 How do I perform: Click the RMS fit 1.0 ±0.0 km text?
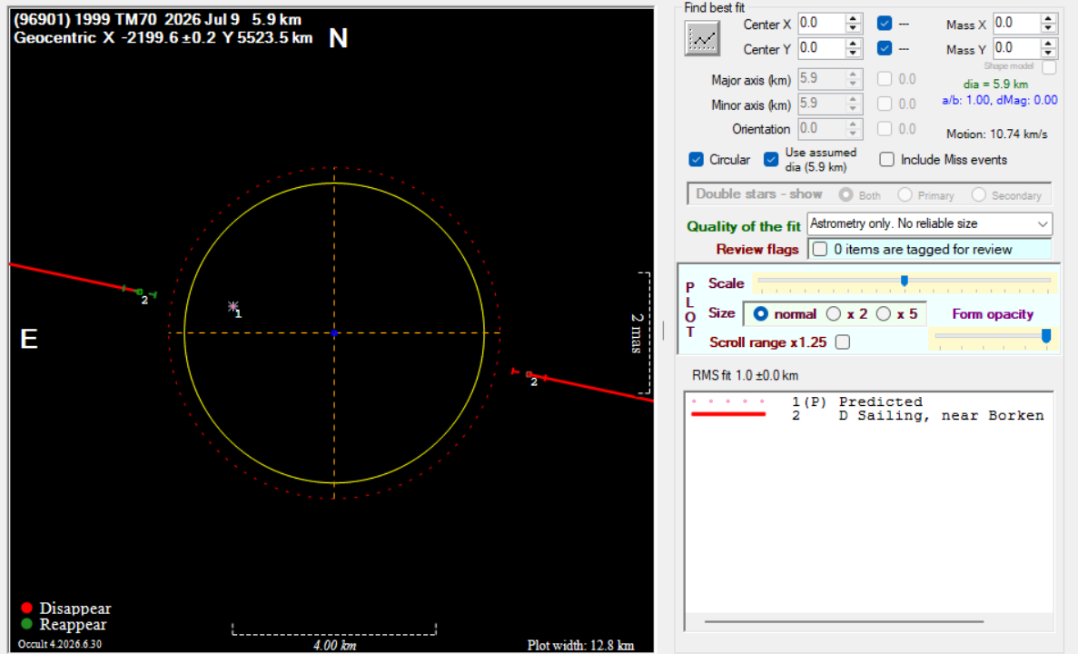(x=745, y=375)
